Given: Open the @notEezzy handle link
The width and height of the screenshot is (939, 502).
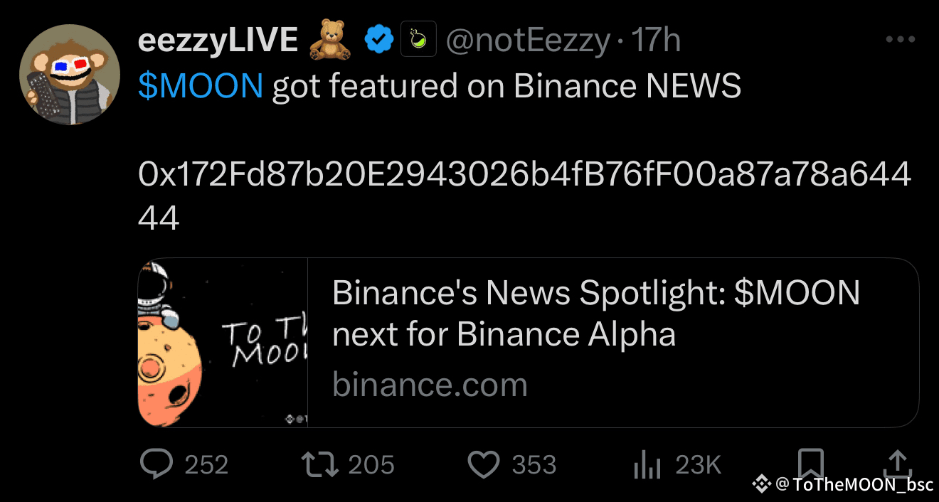Looking at the screenshot, I should point(527,41).
